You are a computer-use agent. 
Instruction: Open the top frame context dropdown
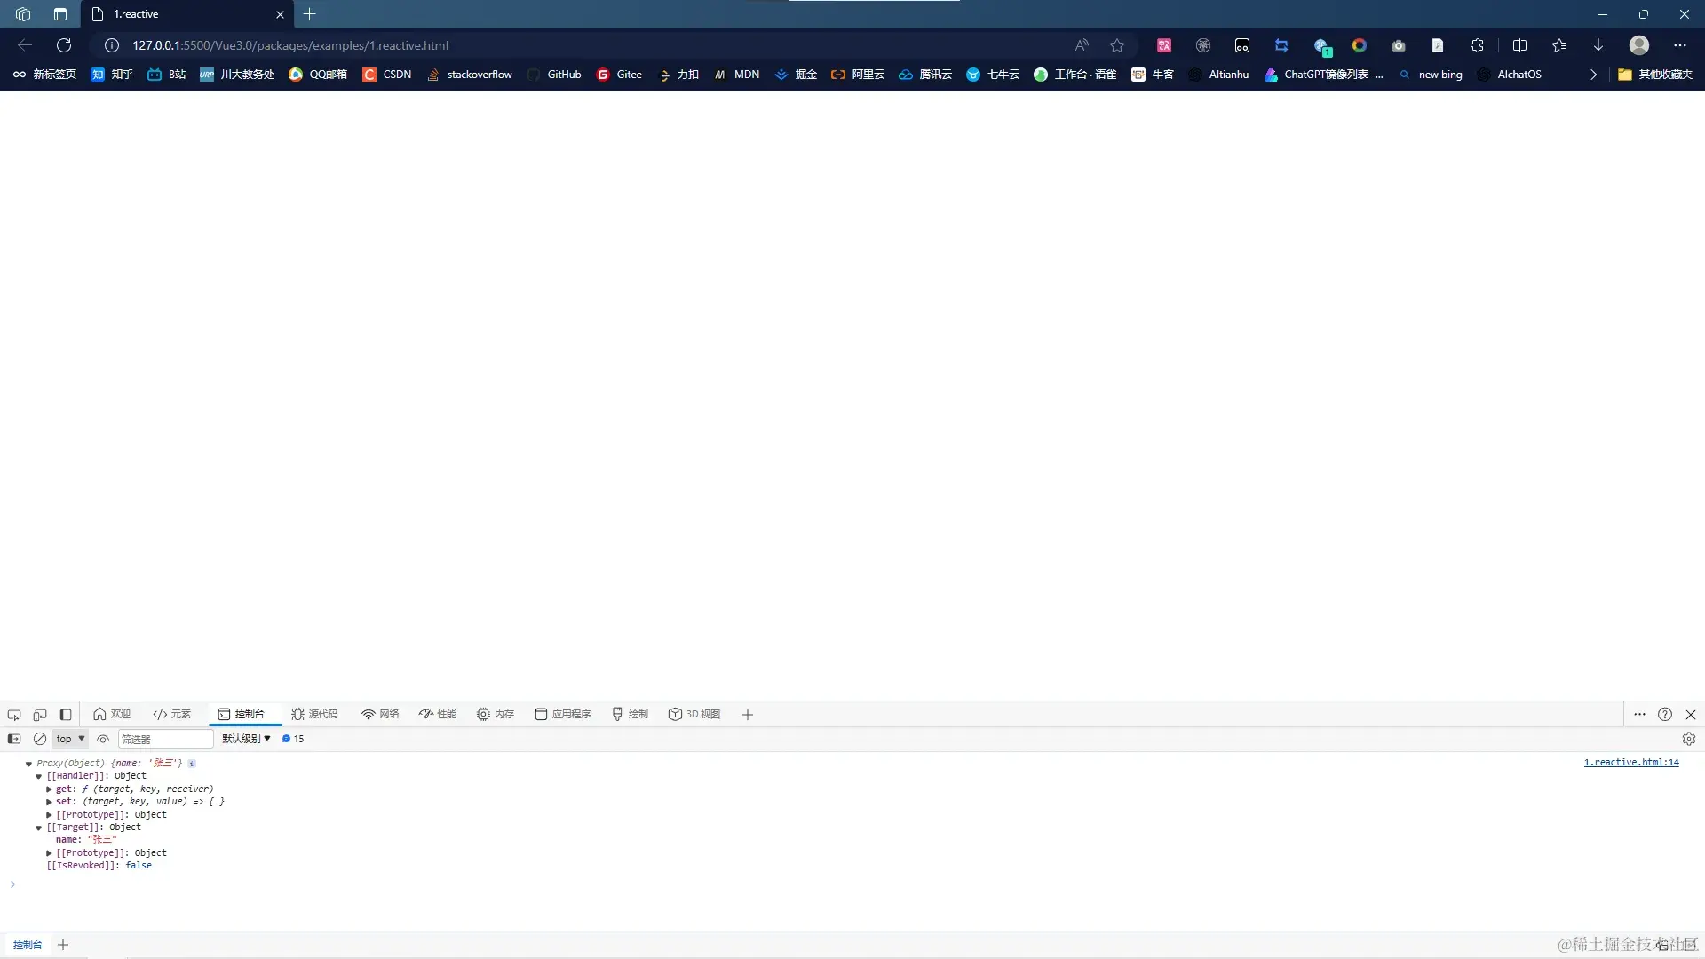[x=69, y=738]
